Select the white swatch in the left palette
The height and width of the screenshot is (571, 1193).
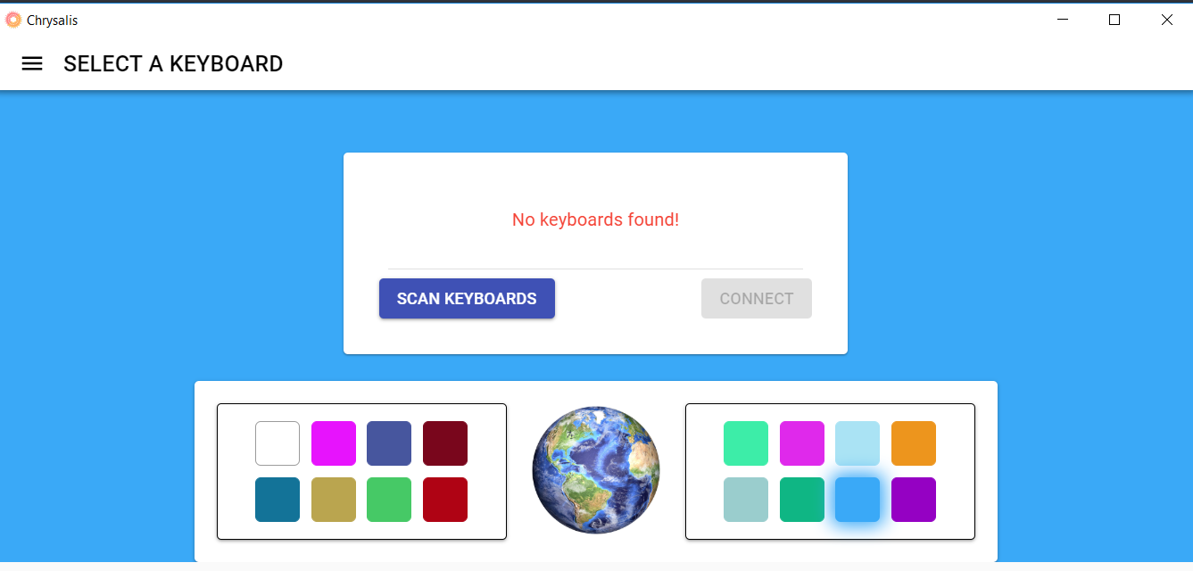click(277, 443)
